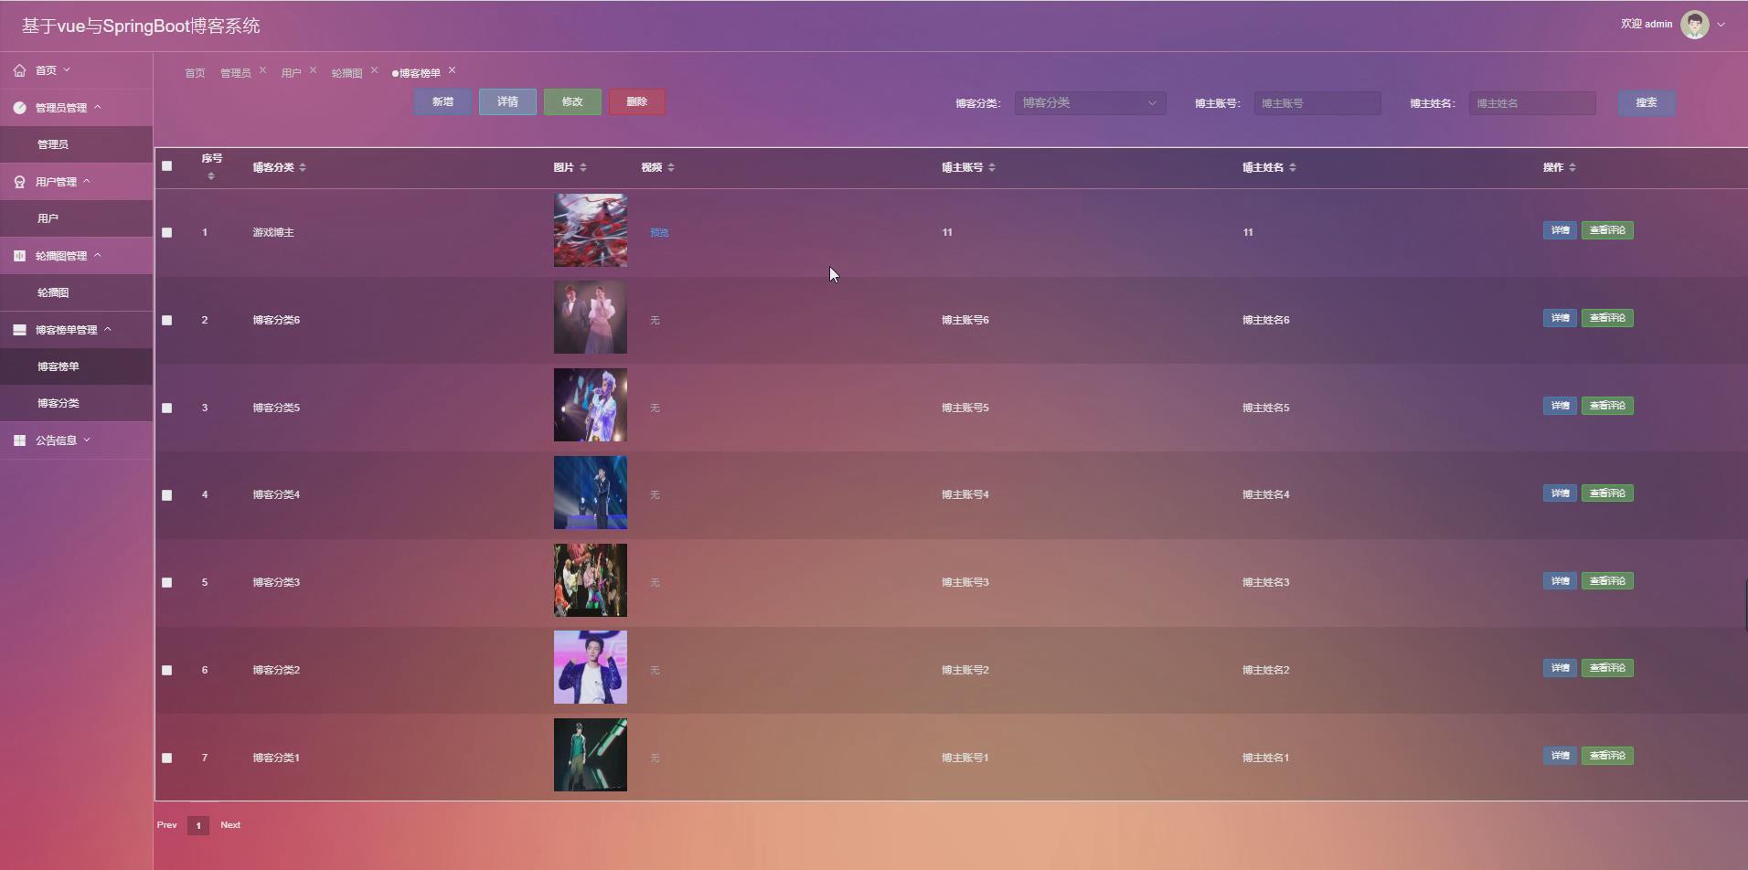Open the 轮播图 sidebar submenu item
Viewport: 1748px width, 870px height.
pyautogui.click(x=76, y=292)
